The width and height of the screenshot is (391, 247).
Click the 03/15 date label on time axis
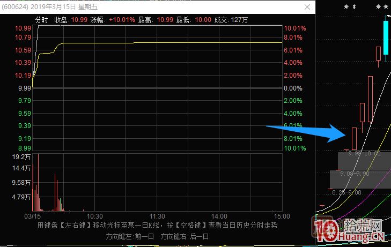click(32, 216)
